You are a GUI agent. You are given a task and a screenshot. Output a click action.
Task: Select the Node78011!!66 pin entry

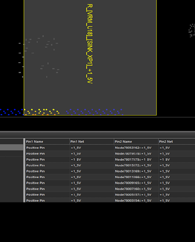(133, 177)
